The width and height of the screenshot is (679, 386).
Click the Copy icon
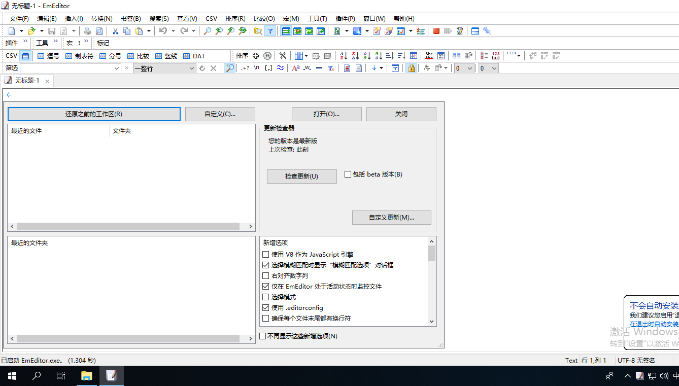tap(127, 31)
